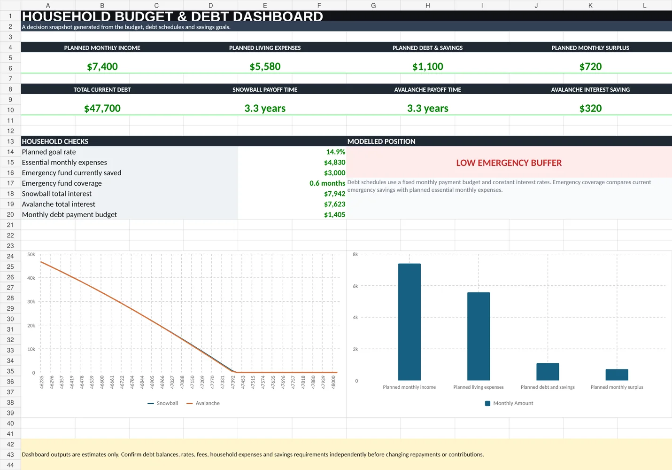
Task: Click the Essential monthly expenses label
Action: (x=64, y=162)
